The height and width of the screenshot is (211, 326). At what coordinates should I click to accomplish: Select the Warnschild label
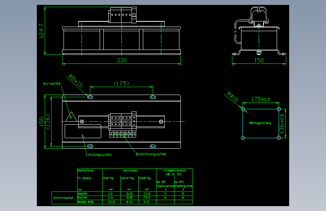pos(52,83)
